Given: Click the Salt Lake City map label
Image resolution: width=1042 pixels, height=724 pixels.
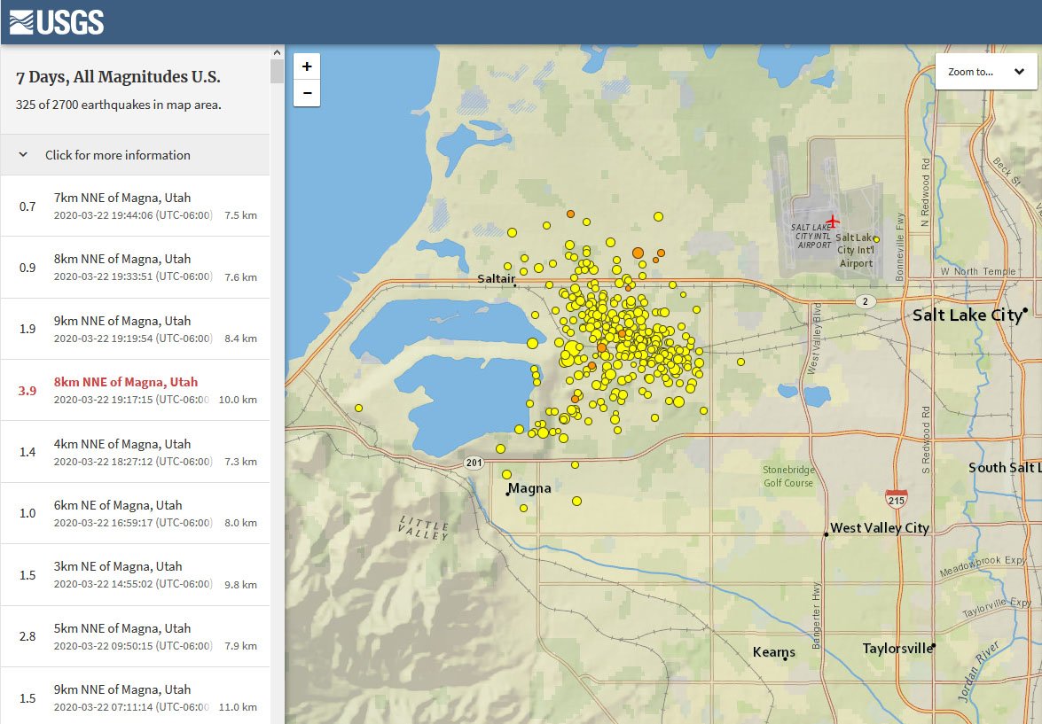Looking at the screenshot, I should pyautogui.click(x=967, y=315).
